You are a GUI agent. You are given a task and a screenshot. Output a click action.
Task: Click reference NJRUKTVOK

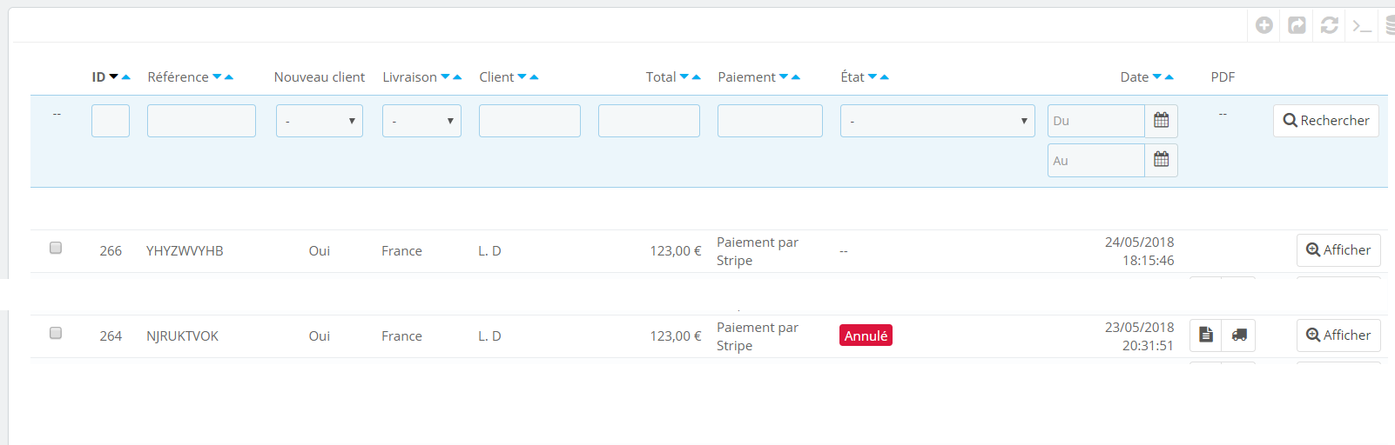(182, 336)
